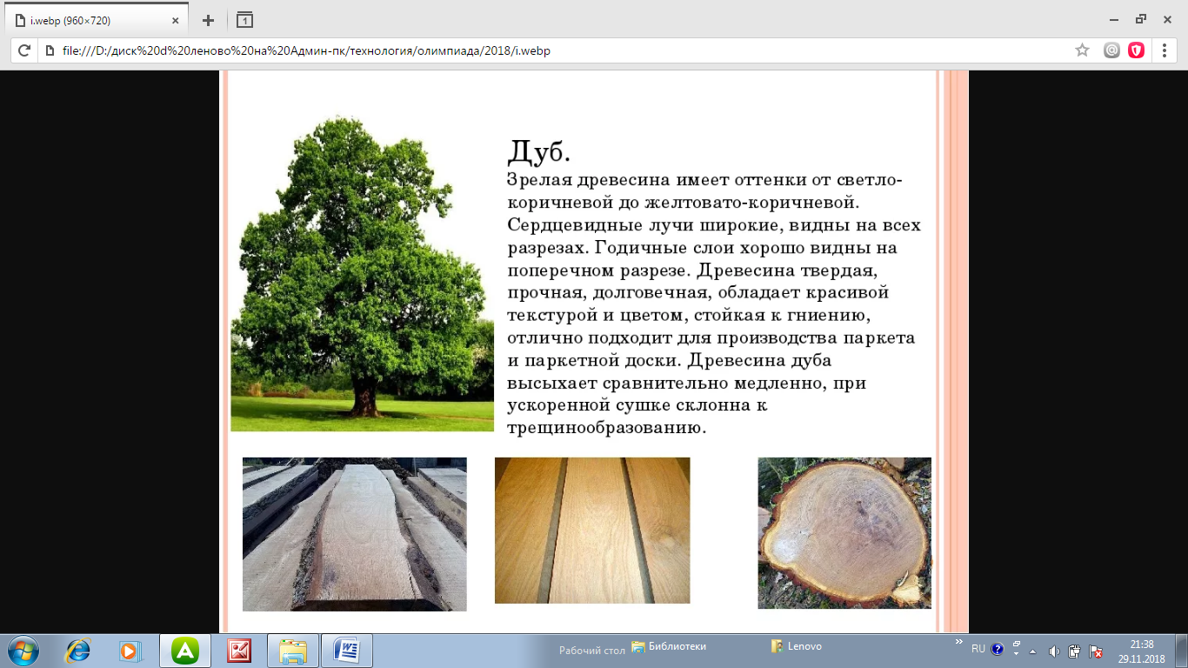Open the network status tray icon
Screen dimensions: 1188x668
coord(1097,651)
